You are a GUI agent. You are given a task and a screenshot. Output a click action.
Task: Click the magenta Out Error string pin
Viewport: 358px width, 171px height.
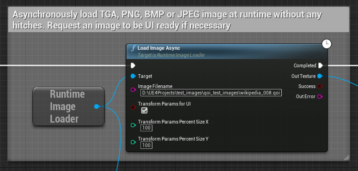click(320, 96)
